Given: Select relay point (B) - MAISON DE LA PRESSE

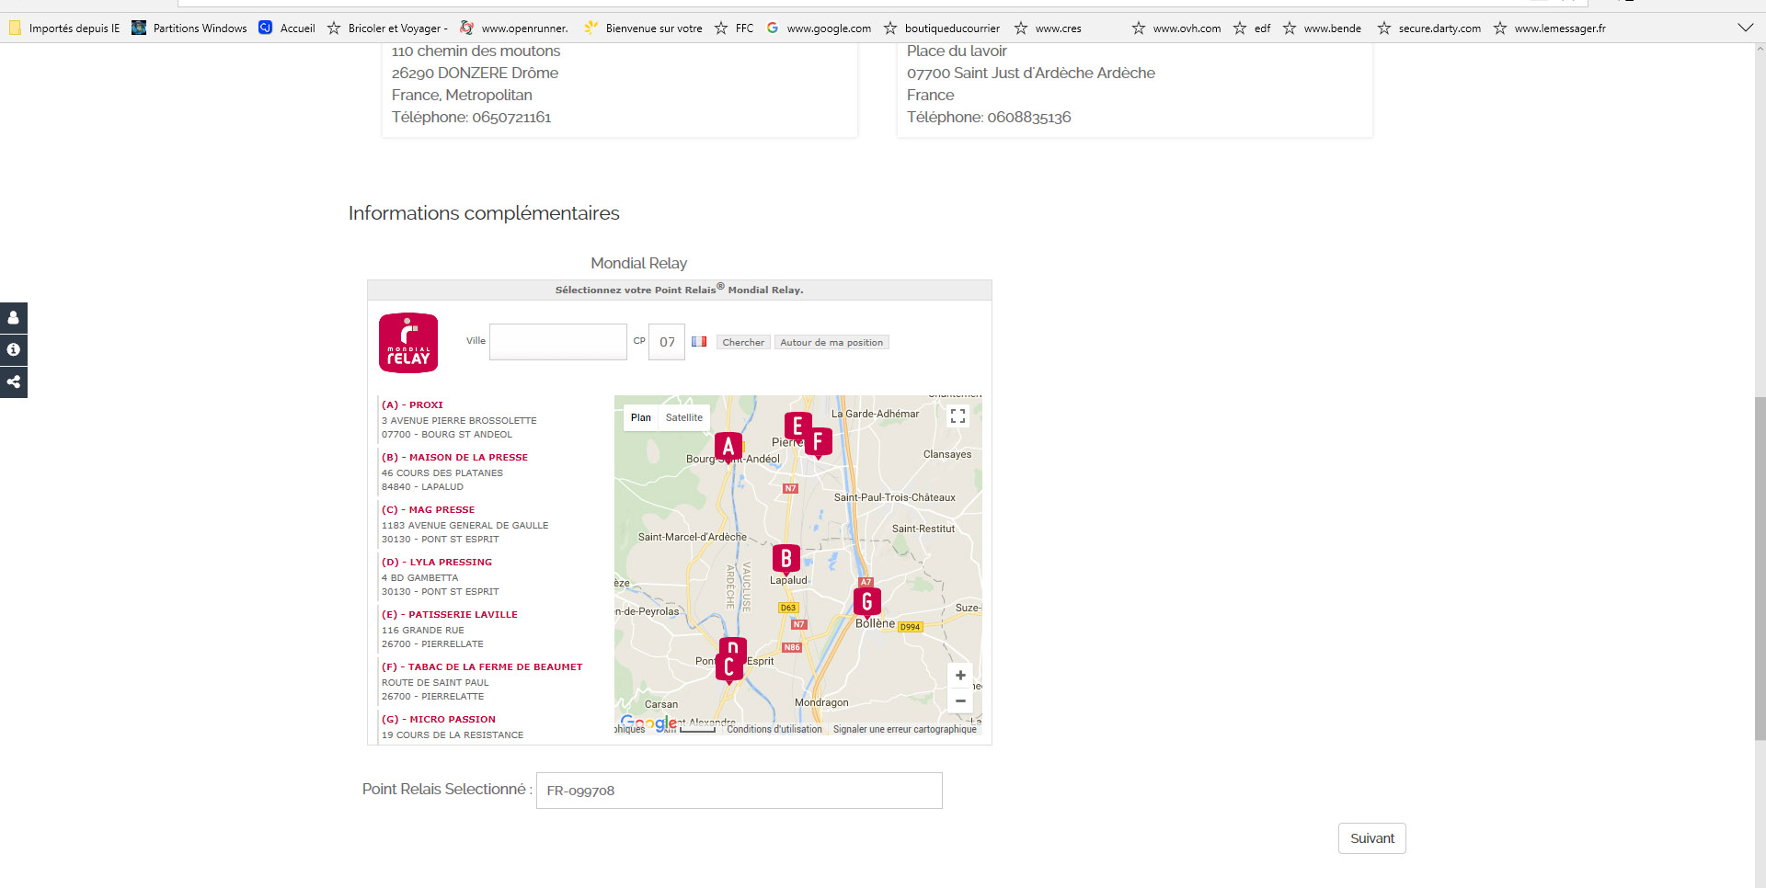Looking at the screenshot, I should point(454,457).
